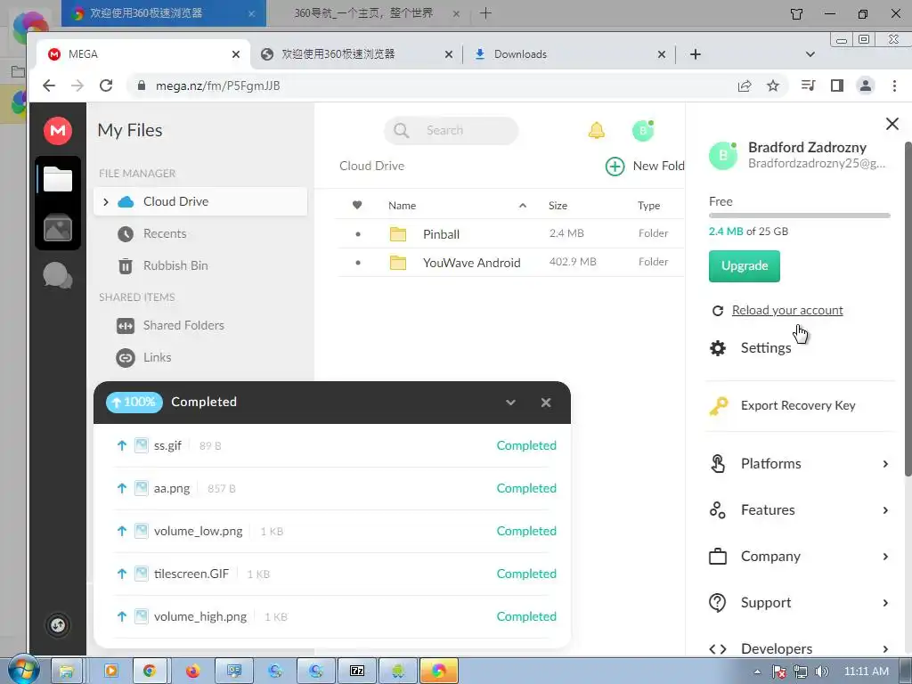Click the 100% upload progress badge
This screenshot has height=684, width=912.
click(134, 402)
